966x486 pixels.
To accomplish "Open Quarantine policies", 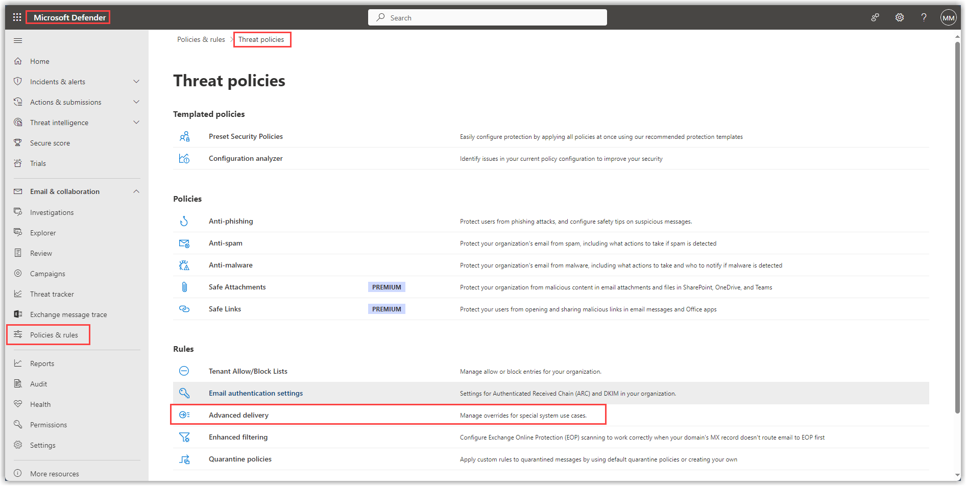I will pyautogui.click(x=240, y=459).
